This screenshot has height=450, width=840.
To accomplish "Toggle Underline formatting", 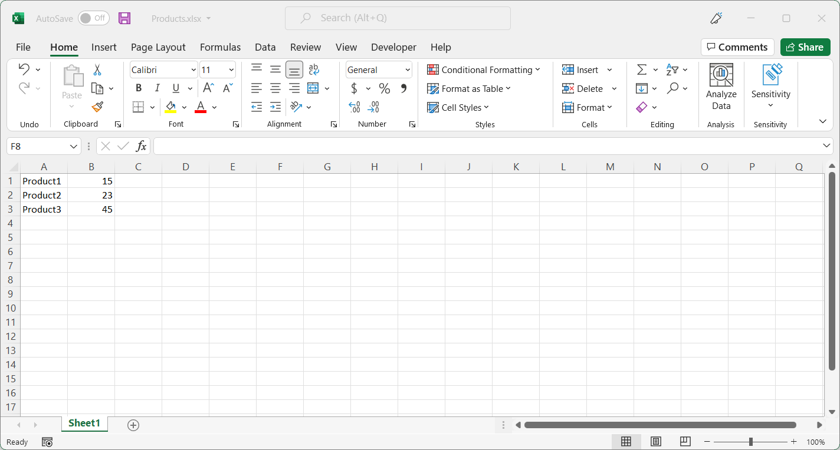I will click(x=176, y=88).
